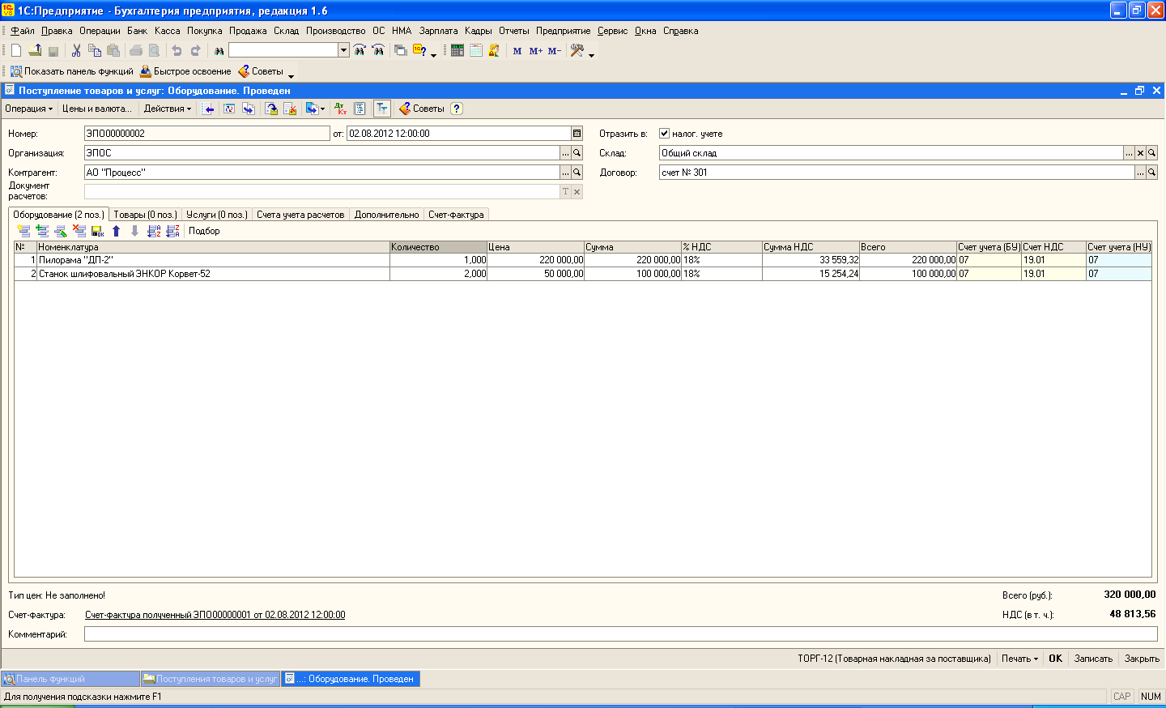Open the Счет-фактура полученный ЗПО00000001 link
Viewport: 1166px width, 708px height.
[x=215, y=615]
